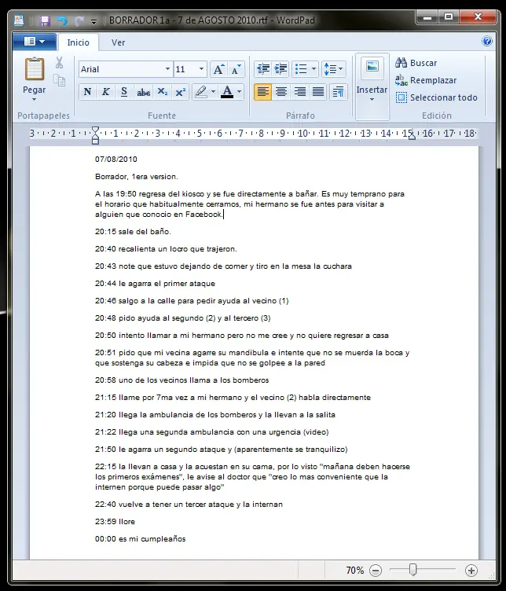506x591 pixels.
Task: Toggle underline with the S button
Action: pos(124,92)
